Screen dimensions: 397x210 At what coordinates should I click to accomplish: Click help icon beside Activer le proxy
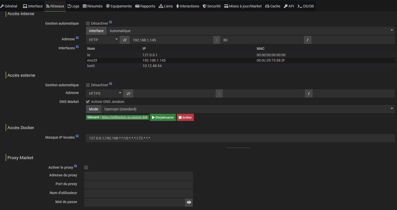[x=75, y=166]
